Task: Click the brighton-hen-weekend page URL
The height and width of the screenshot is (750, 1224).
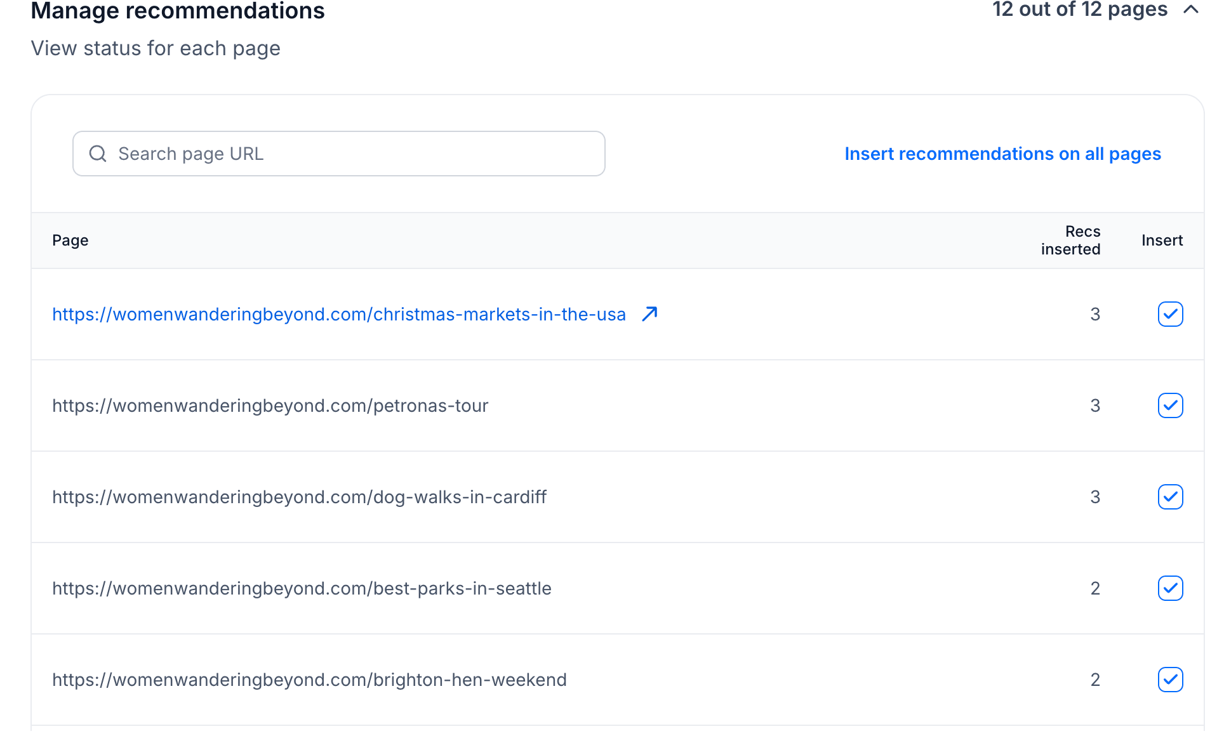Action: pyautogui.click(x=309, y=680)
